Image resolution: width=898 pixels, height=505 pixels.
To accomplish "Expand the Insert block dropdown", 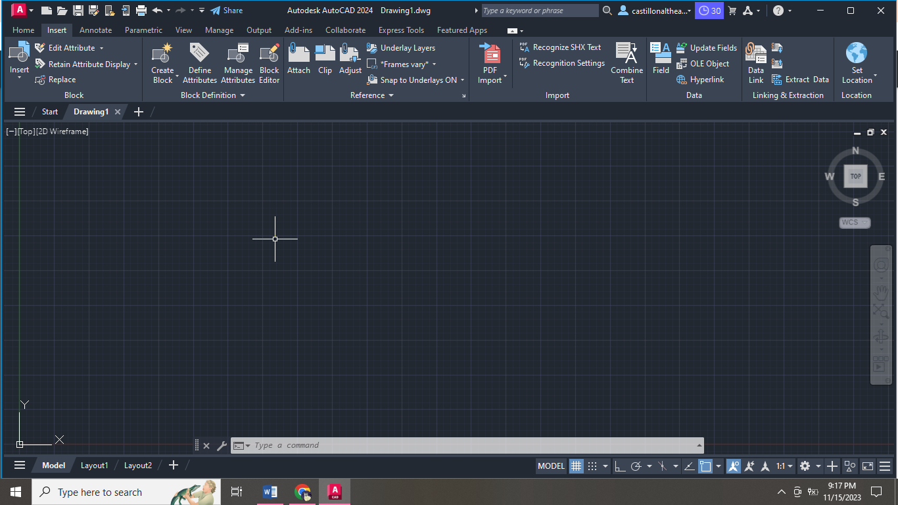I will (x=19, y=78).
